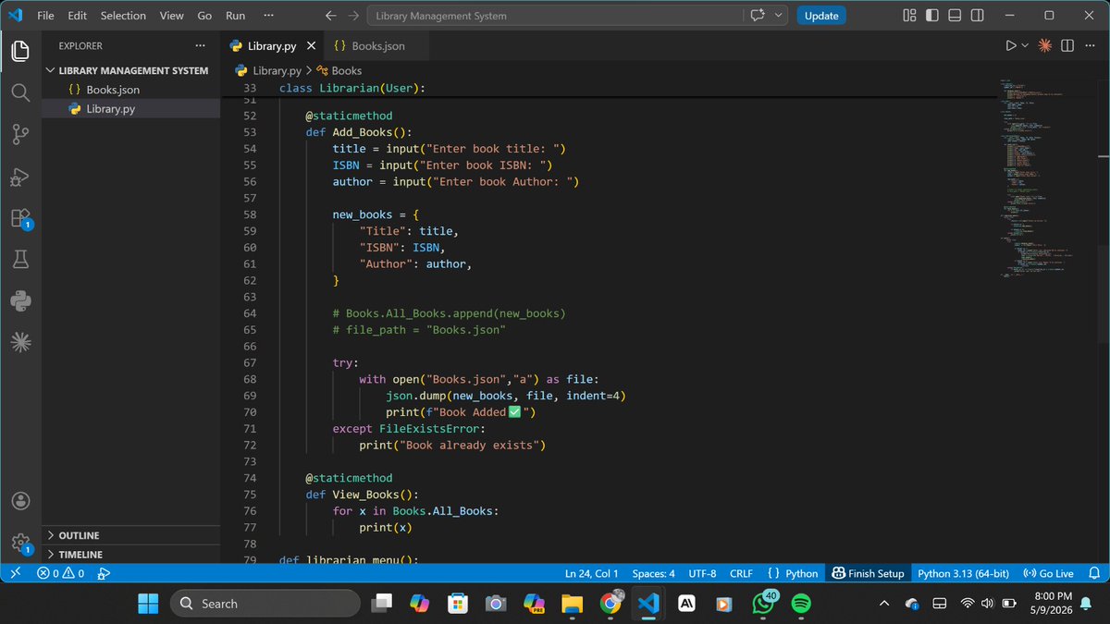The height and width of the screenshot is (624, 1110).
Task: Open the Explorer view in activity bar
Action: click(x=20, y=51)
